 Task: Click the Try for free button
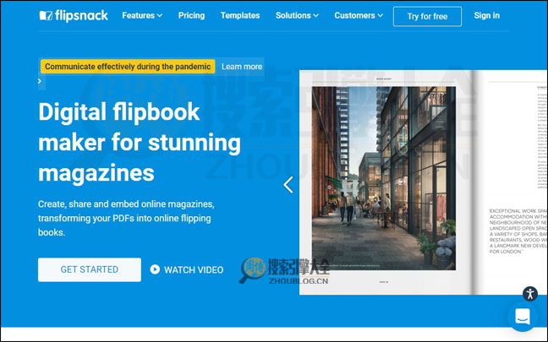(427, 16)
